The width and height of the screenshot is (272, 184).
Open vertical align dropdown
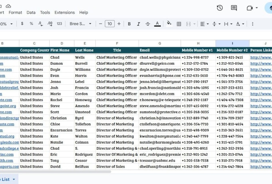click(216, 24)
